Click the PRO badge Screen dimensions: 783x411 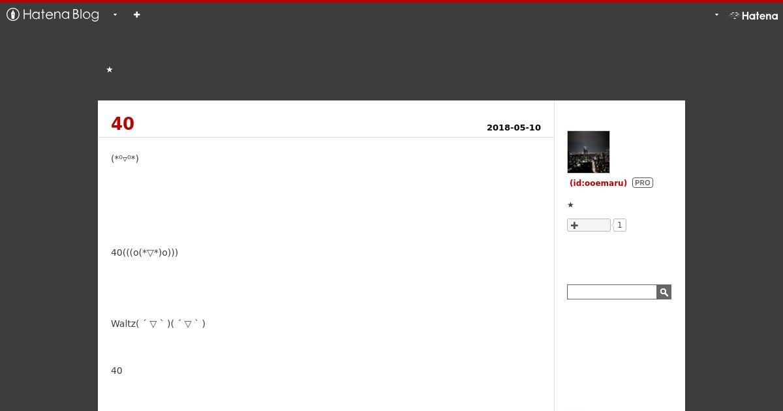tap(643, 183)
